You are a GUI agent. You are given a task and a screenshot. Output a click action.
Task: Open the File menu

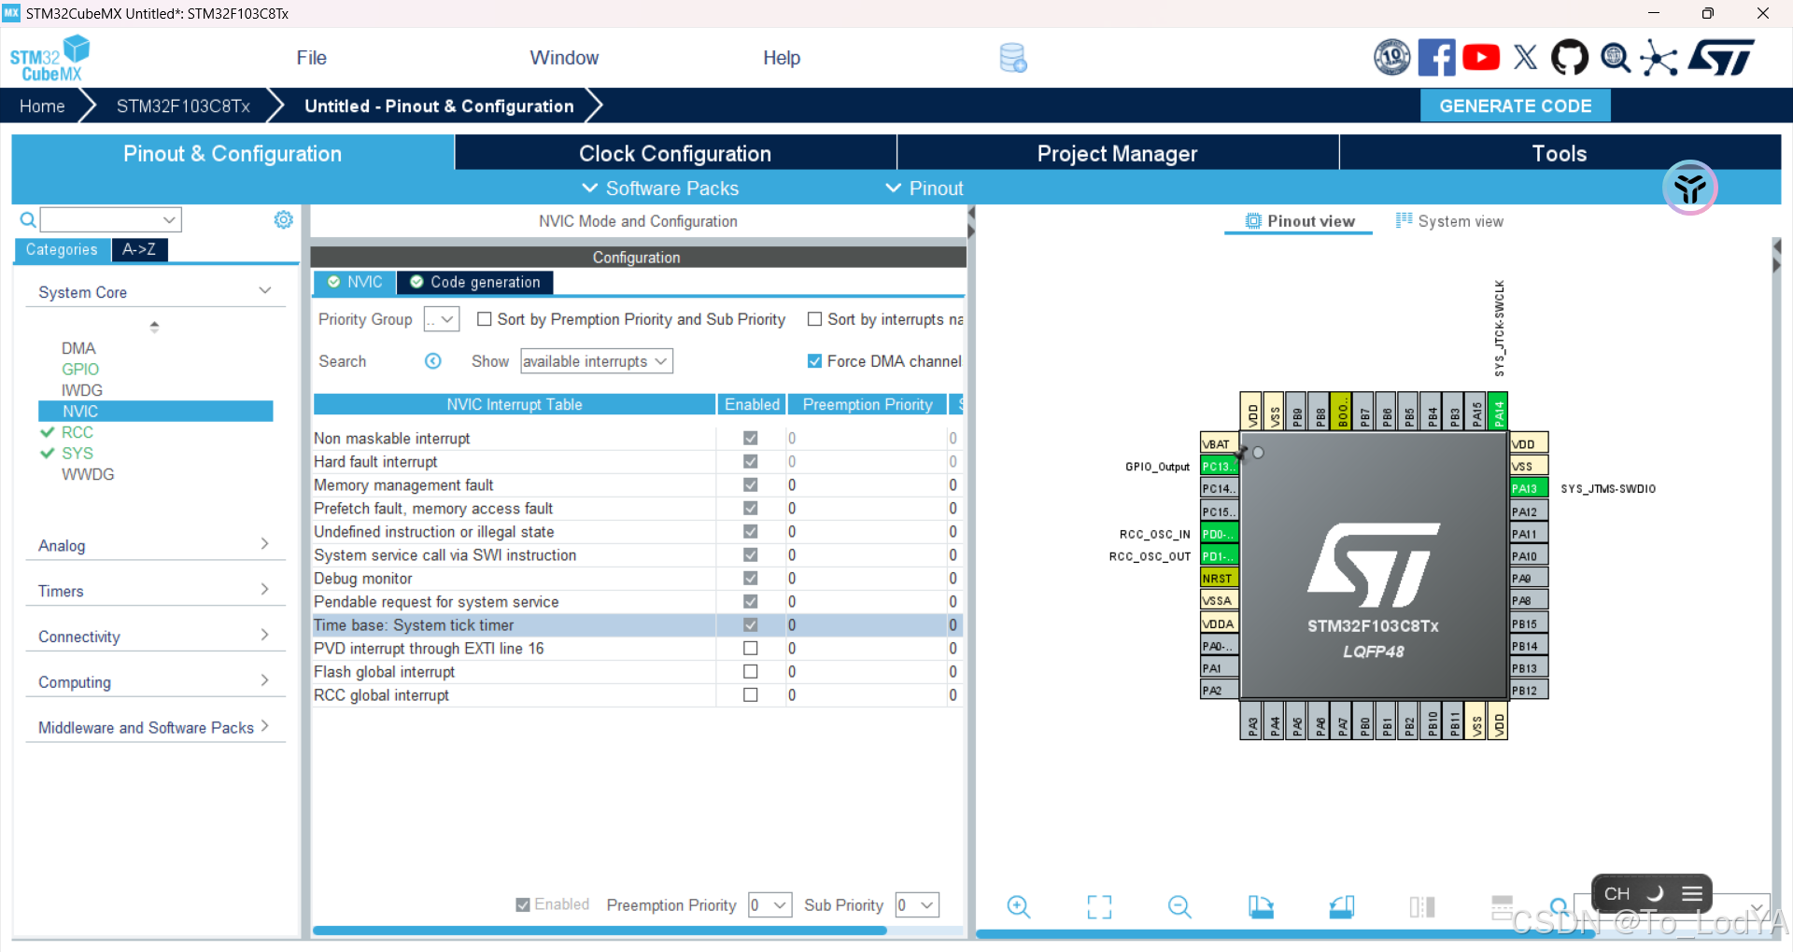point(311,58)
